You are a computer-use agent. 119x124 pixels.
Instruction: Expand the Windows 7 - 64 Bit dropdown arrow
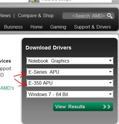(110, 94)
